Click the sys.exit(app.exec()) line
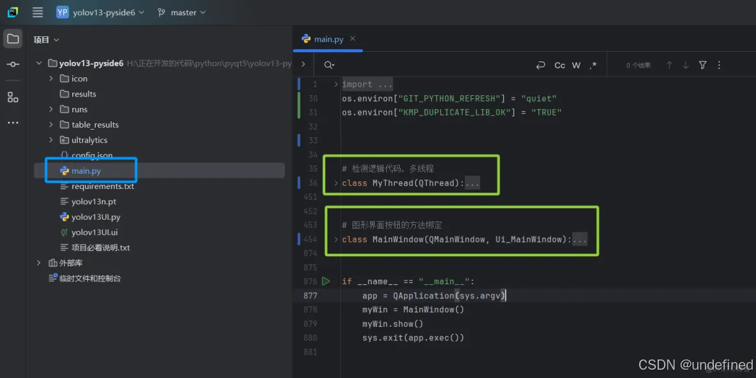 click(413, 338)
